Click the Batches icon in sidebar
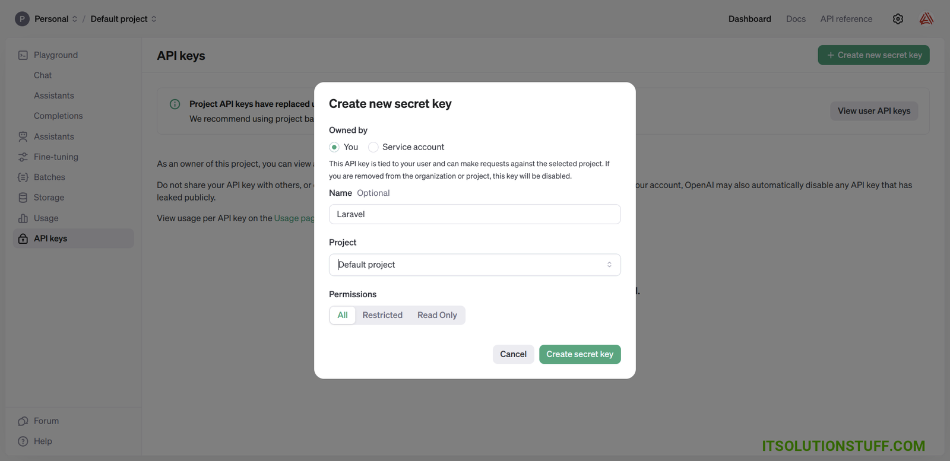Screen dimensions: 950x461 coord(23,177)
